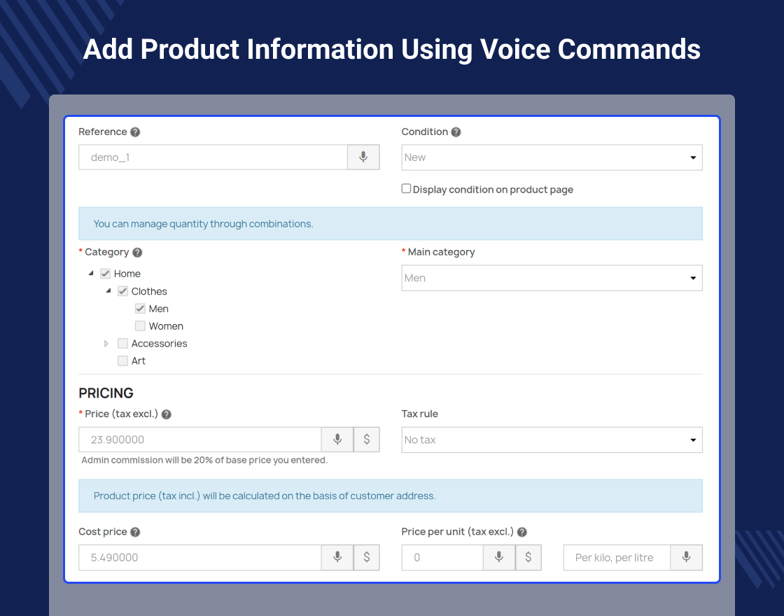784x616 pixels.
Task: Click microphone icon for Price per unit amount
Action: click(x=499, y=557)
